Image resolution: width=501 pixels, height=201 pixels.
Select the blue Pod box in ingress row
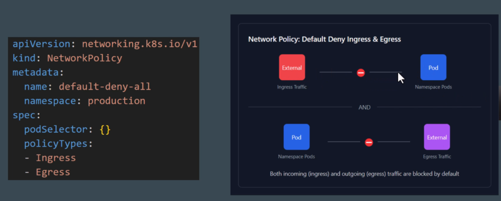coord(433,67)
